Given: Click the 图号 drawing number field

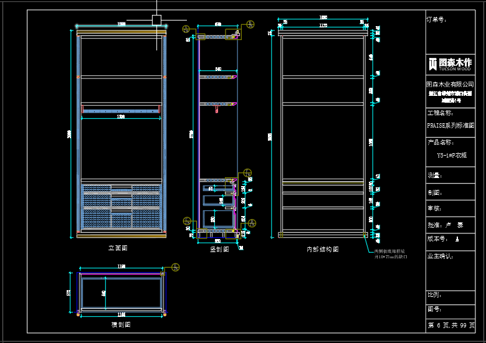Looking at the screenshot, I should click(434, 309).
